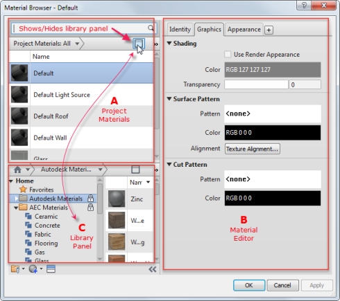Click the Name column header in project materials
The width and height of the screenshot is (340, 301).
coord(92,57)
